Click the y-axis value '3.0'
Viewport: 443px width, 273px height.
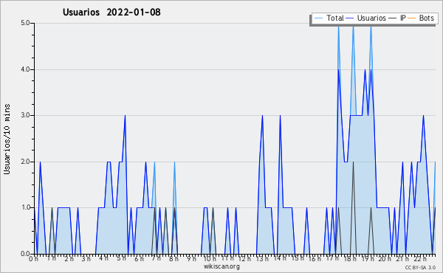coord(25,115)
